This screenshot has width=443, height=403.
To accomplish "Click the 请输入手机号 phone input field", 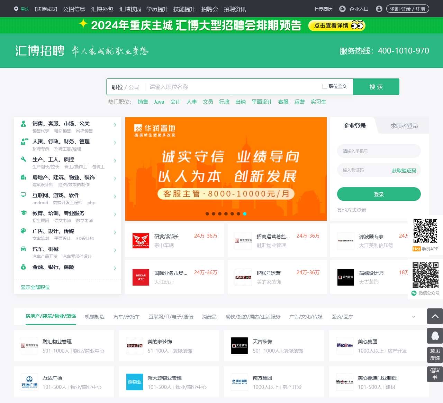I will 379,151.
